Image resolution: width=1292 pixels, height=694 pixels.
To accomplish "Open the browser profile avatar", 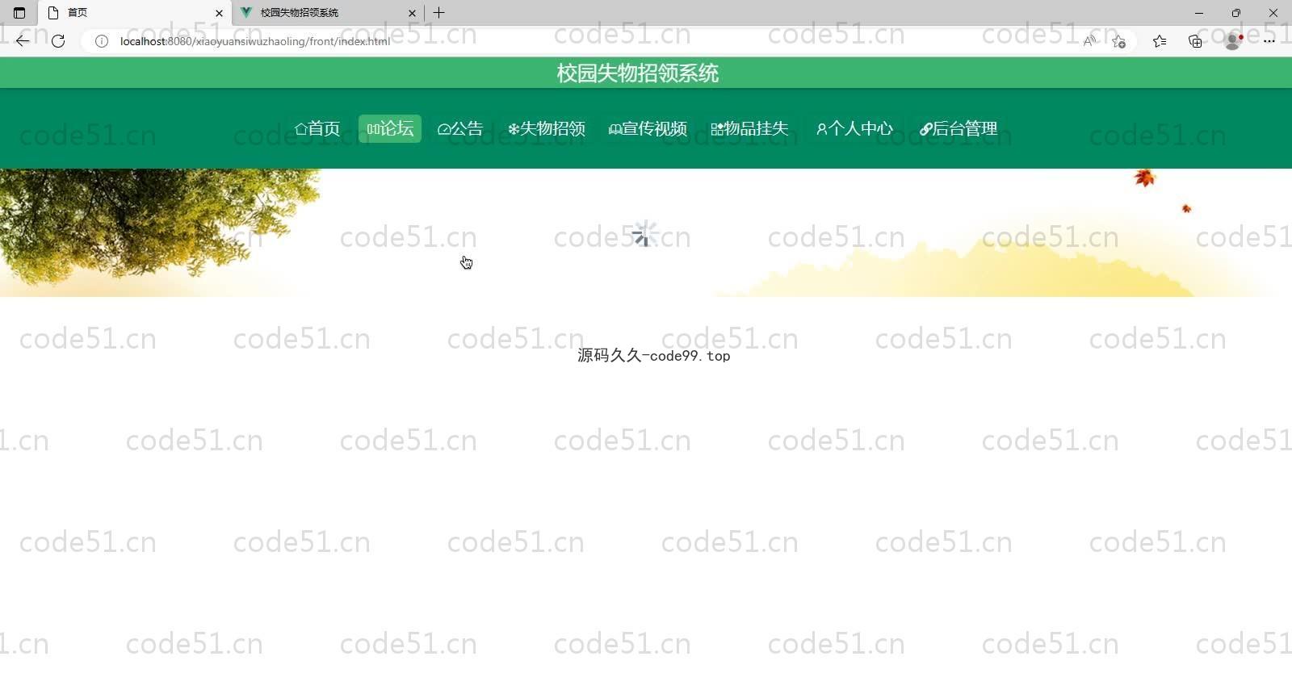I will coord(1233,41).
